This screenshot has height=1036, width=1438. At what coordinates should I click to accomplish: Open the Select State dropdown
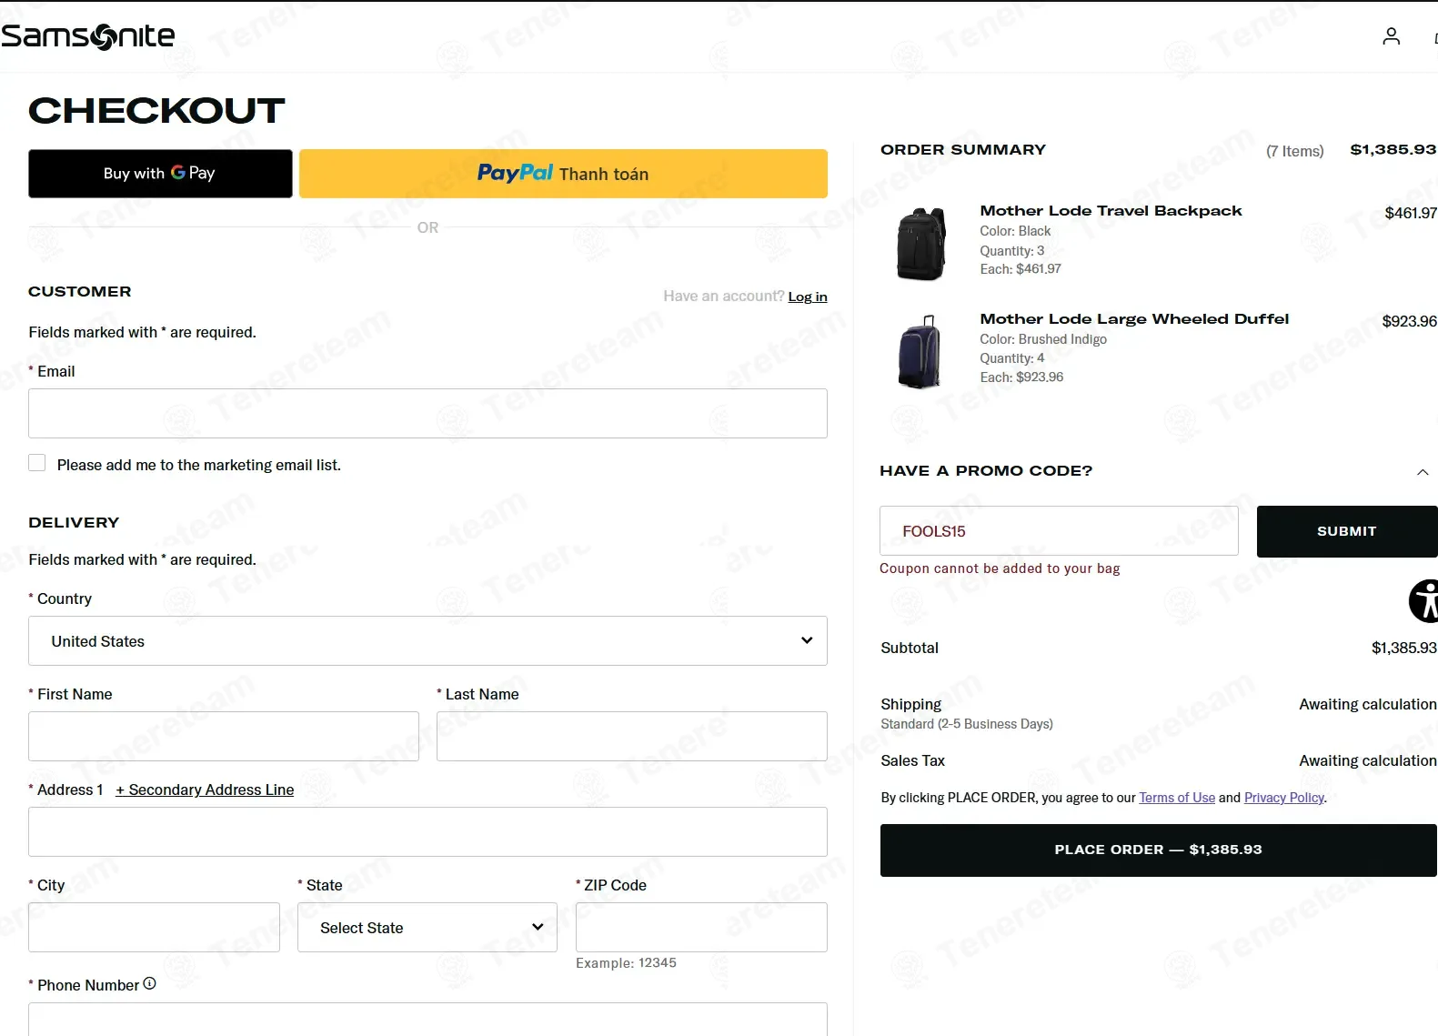coord(427,928)
